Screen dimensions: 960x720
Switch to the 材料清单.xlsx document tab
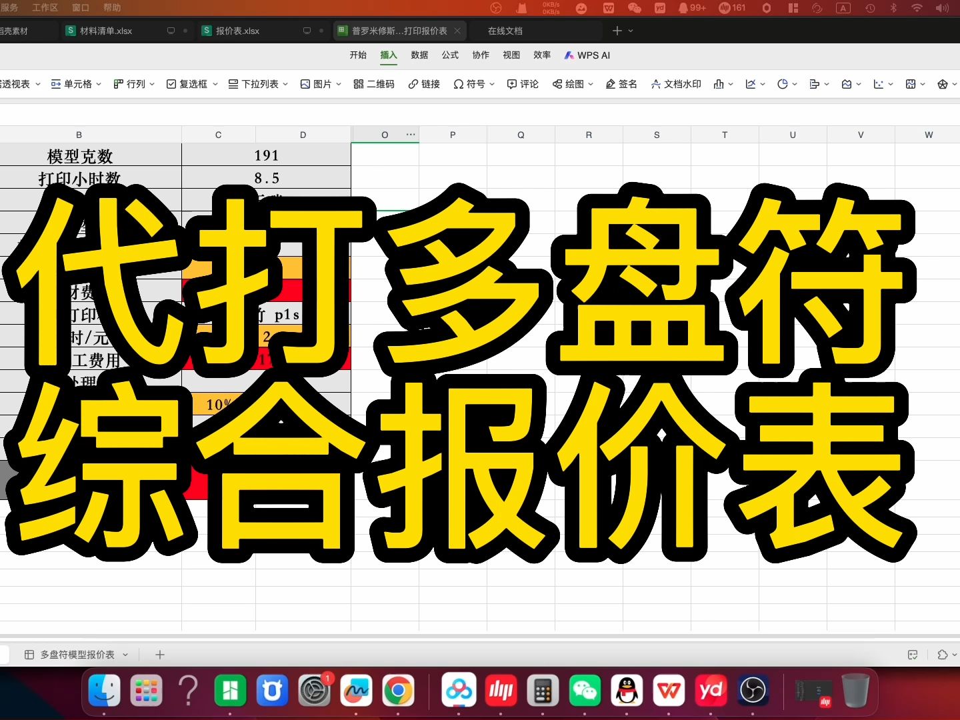127,31
